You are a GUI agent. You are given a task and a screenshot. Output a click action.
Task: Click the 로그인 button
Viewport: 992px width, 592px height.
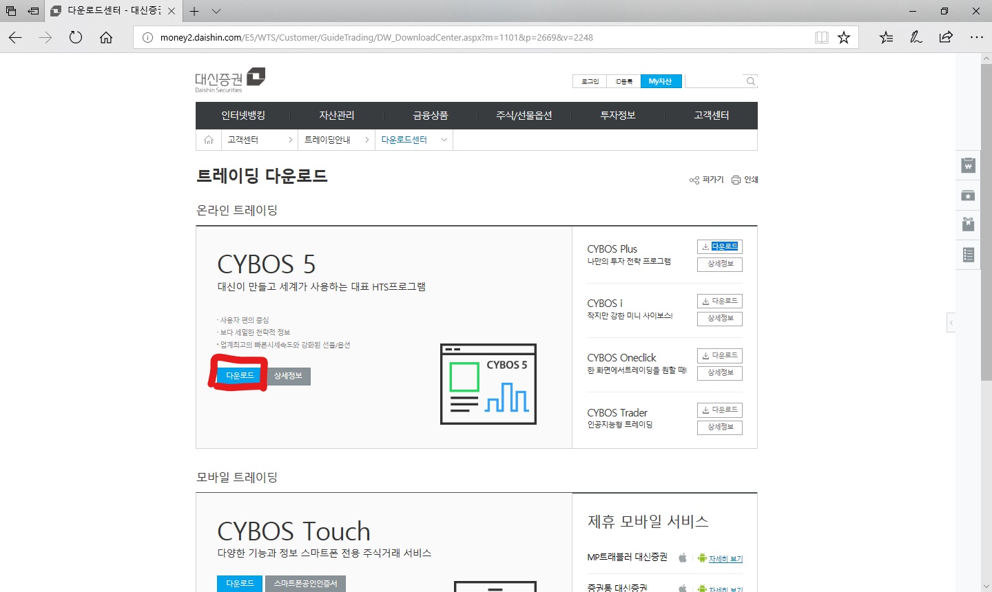(590, 81)
